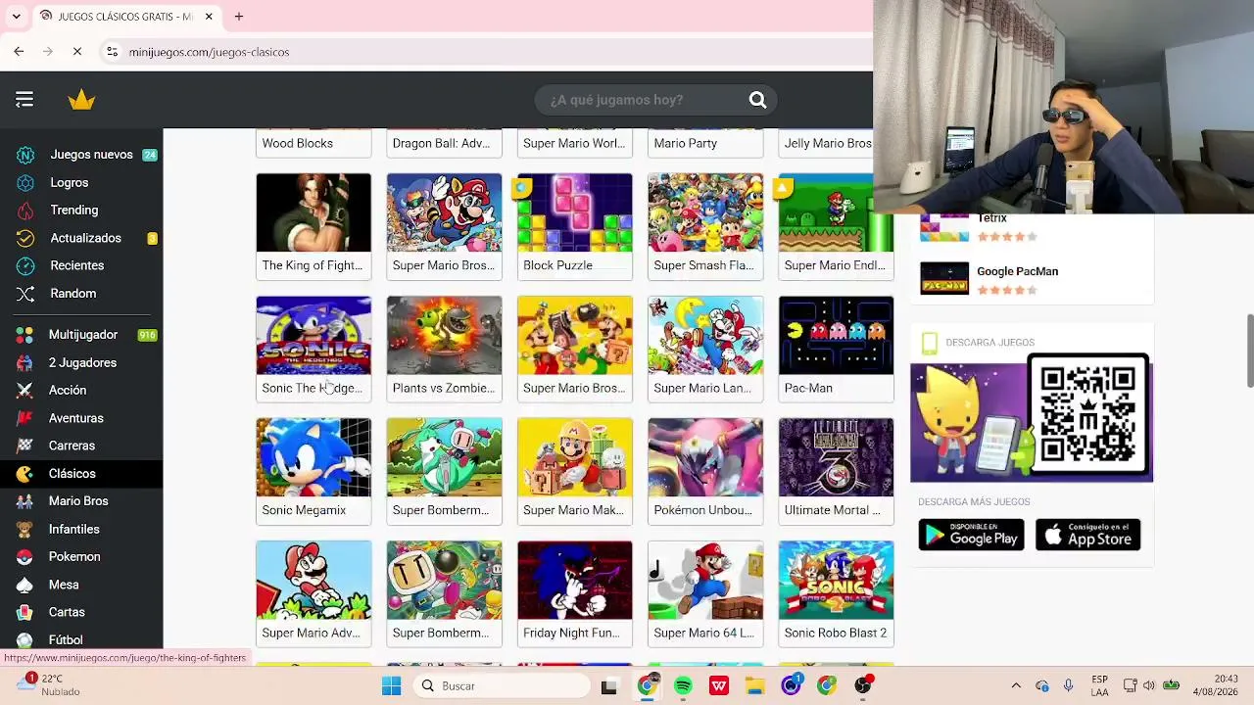
Task: Click the ¿A qué jugamos hoy? search box
Action: (644, 100)
